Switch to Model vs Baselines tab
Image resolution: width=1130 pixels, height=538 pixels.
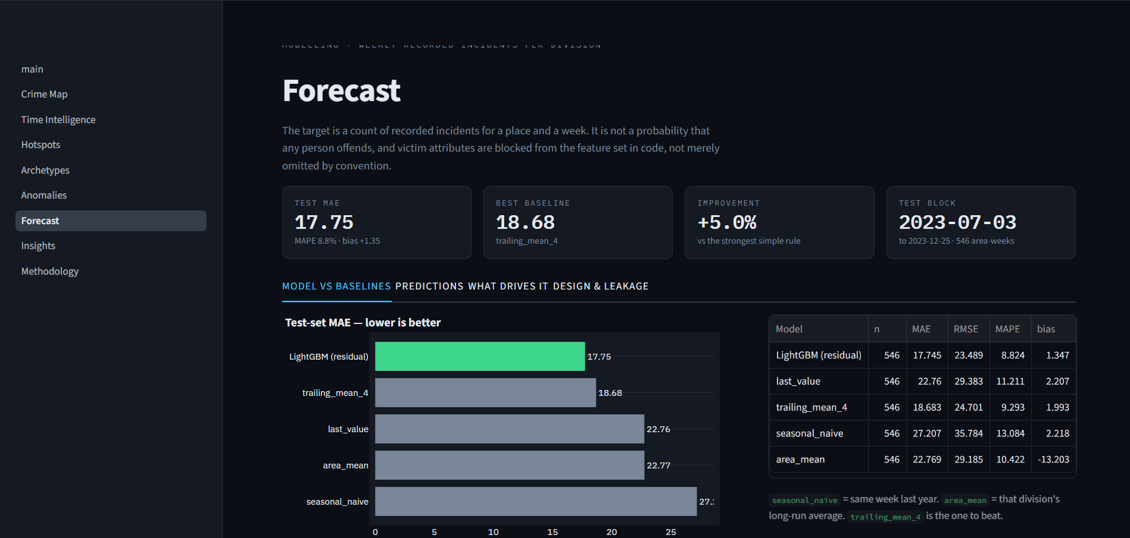336,287
